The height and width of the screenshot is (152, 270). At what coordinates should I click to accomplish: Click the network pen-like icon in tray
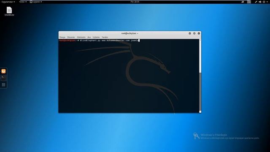(x=256, y=2)
